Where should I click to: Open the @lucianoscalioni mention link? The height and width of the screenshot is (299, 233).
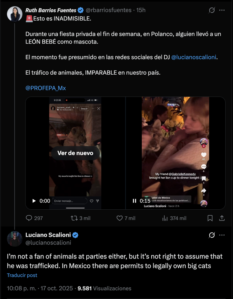pos(194,57)
